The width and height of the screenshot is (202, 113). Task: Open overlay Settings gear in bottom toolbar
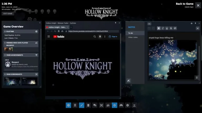point(128,105)
